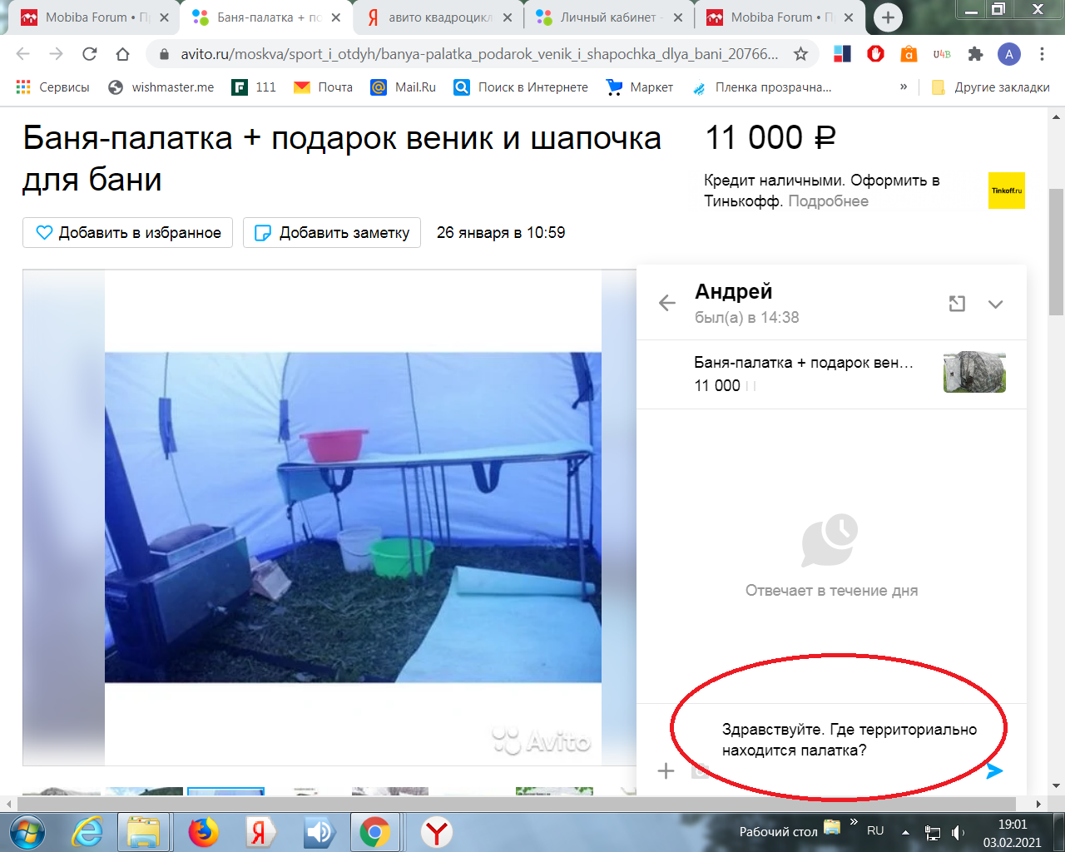Screen dimensions: 1065x852
Task: Attach a file using the plus icon
Action: click(x=666, y=771)
